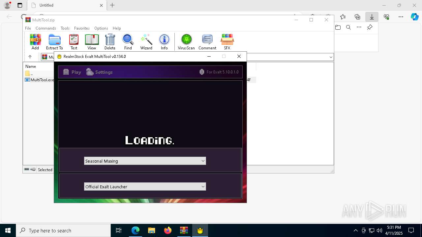Open Task View on the taskbar

pos(119,230)
